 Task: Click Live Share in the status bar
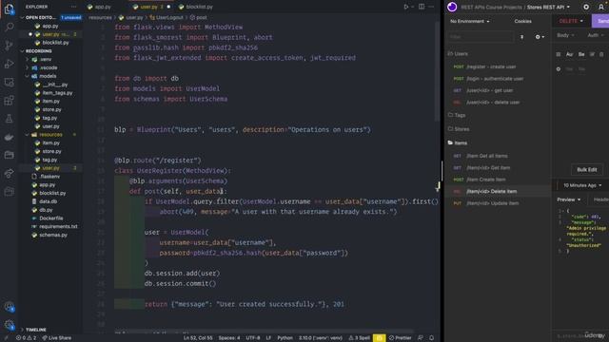[57, 338]
